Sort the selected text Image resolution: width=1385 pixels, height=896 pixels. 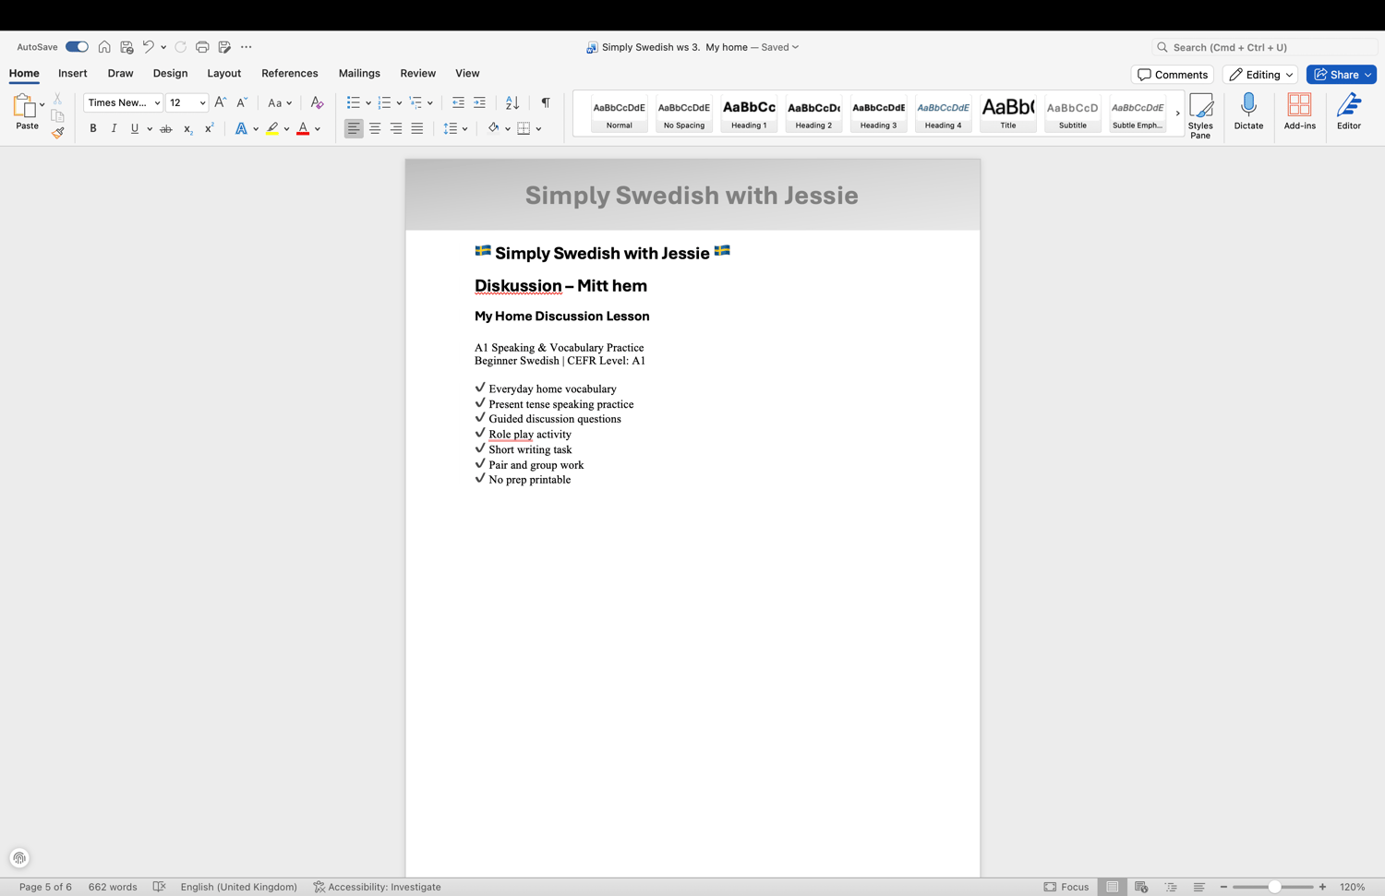(x=512, y=102)
